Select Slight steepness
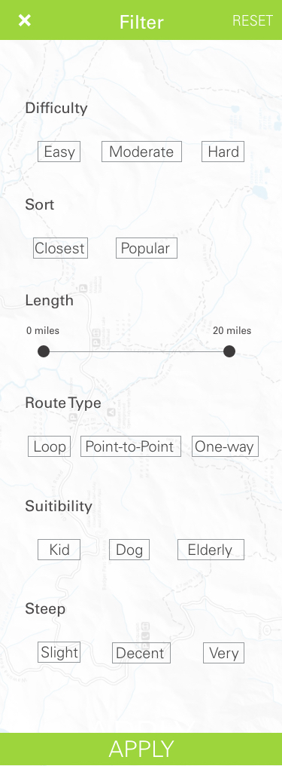The width and height of the screenshot is (282, 766). click(x=59, y=652)
